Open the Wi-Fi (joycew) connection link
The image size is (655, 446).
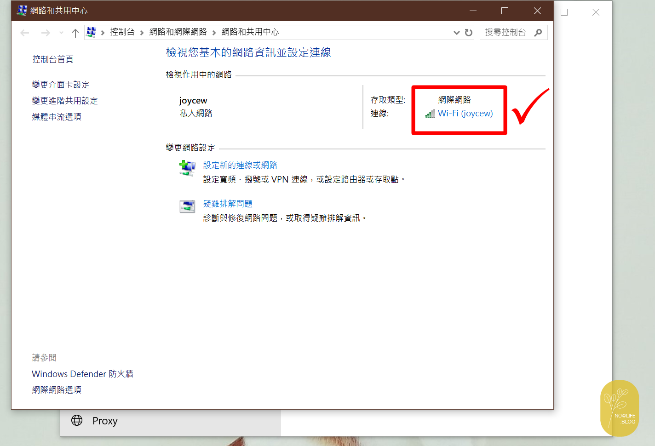tap(465, 113)
